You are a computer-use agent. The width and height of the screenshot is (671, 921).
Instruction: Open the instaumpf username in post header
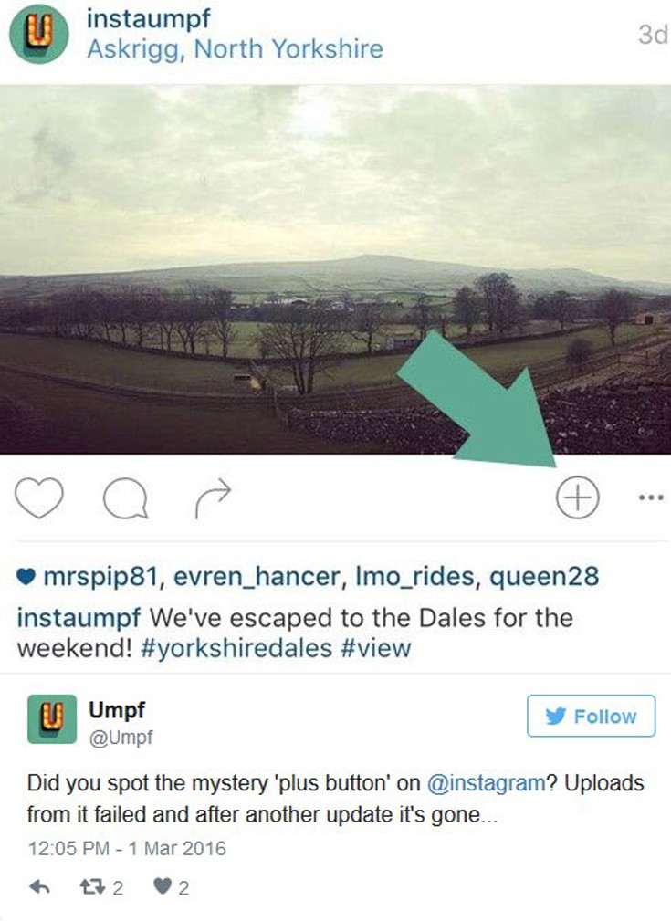148,18
